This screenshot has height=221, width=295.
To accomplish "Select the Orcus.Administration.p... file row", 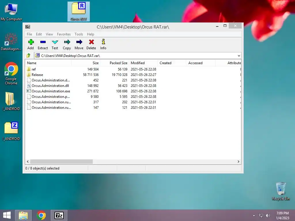I will point(133,97).
